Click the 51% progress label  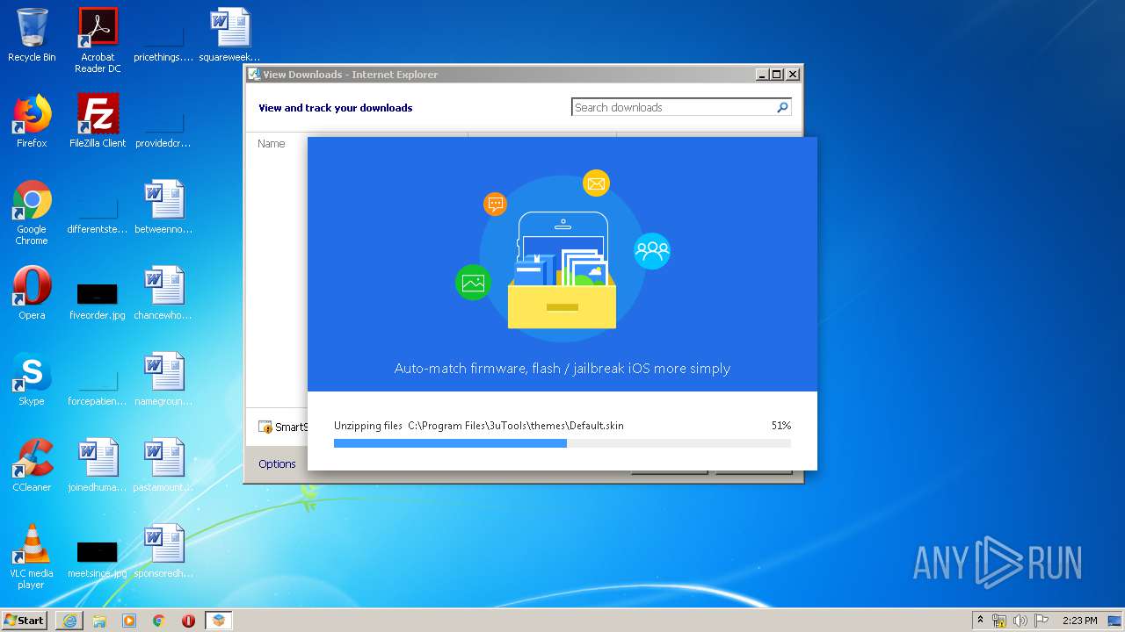[x=781, y=426]
